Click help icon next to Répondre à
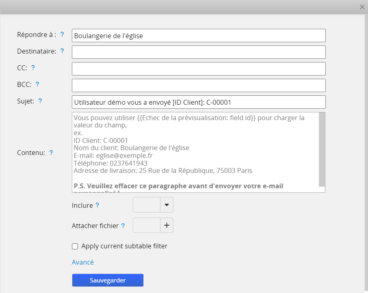Screen dimensions: 368x293 coord(62,34)
